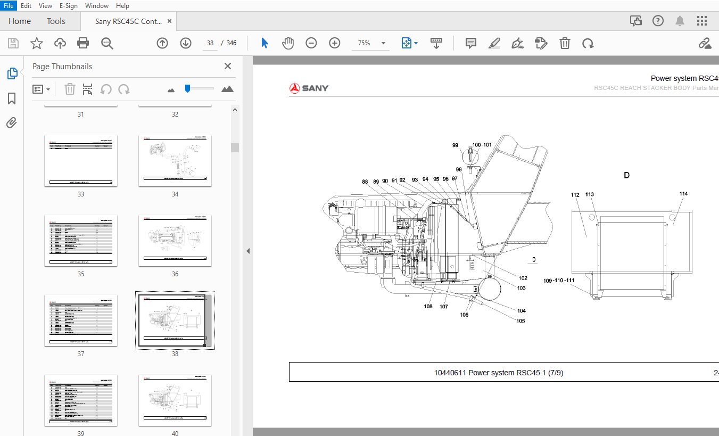Open the Attachments paperclip panel
This screenshot has width=719, height=436.
click(x=12, y=123)
